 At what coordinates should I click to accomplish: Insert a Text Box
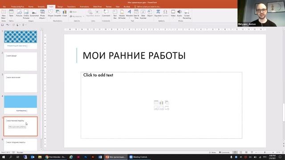tap(115, 14)
